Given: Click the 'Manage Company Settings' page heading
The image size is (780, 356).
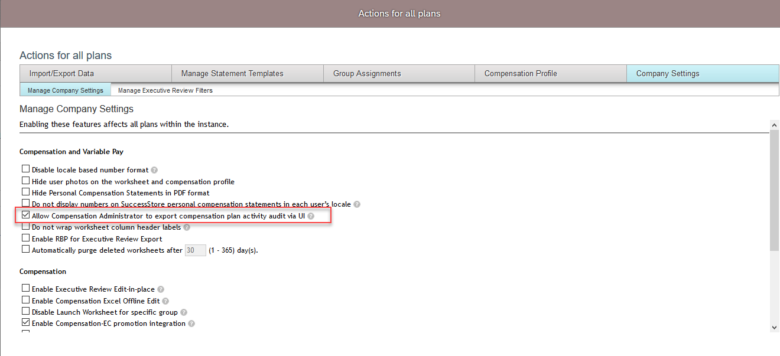Looking at the screenshot, I should click(76, 109).
